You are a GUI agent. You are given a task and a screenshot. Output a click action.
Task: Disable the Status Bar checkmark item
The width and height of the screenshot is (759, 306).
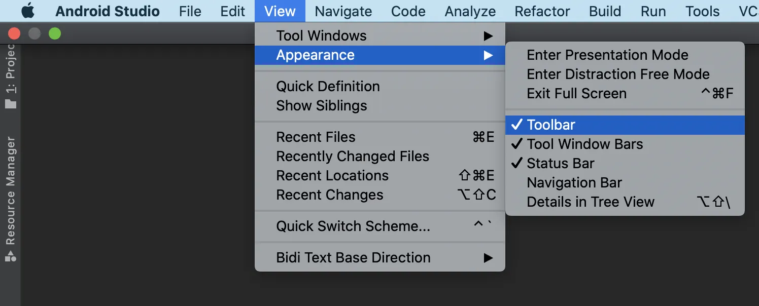point(560,163)
